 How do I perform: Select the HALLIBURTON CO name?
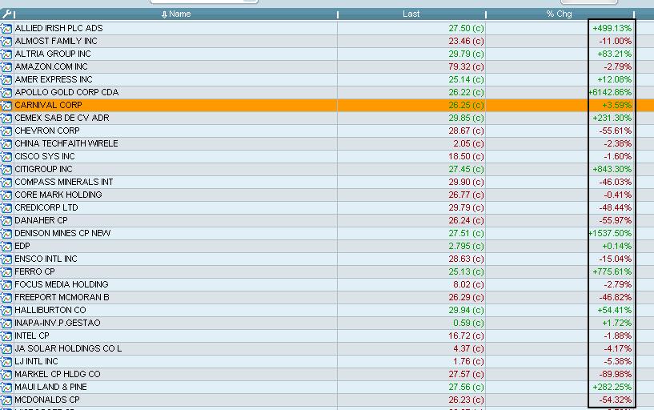pyautogui.click(x=50, y=311)
